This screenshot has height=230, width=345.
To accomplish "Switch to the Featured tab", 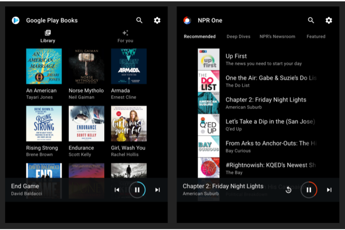I will pos(316,36).
